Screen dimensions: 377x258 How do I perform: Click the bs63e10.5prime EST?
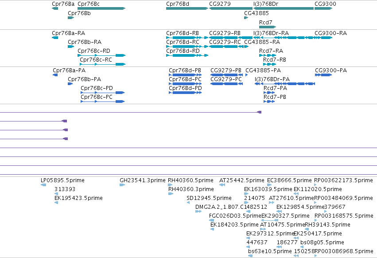point(250,256)
